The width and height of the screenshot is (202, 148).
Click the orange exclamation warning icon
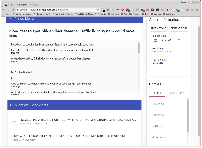(x=197, y=10)
